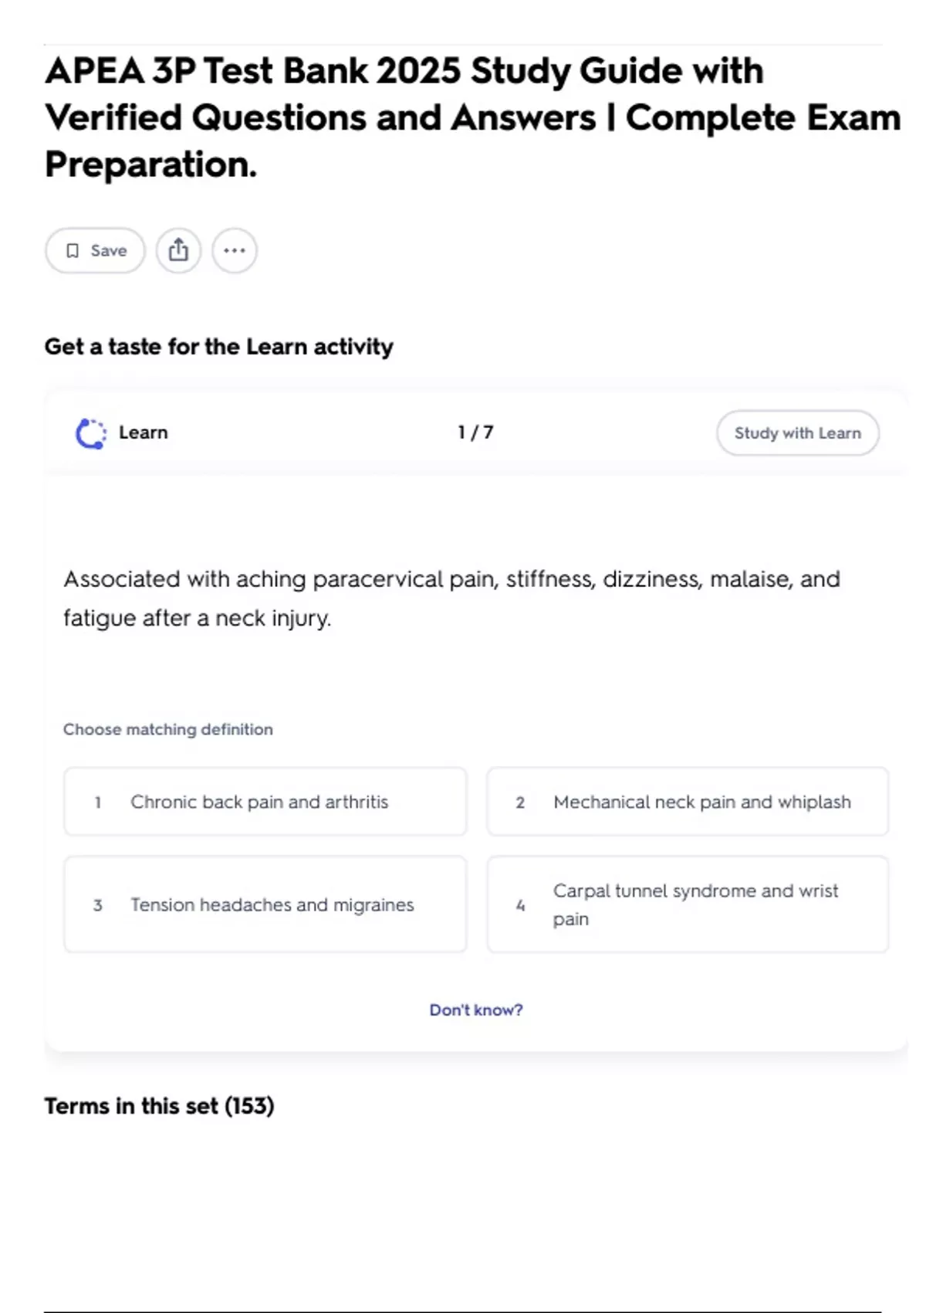926x1313 pixels.
Task: Click the Terms in this set heading
Action: tap(159, 1106)
